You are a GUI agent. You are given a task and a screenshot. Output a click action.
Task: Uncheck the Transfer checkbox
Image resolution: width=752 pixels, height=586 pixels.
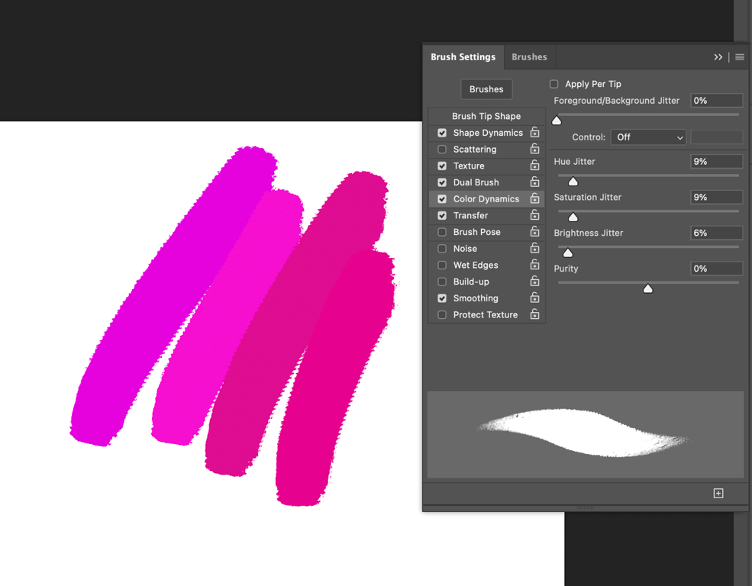(442, 216)
